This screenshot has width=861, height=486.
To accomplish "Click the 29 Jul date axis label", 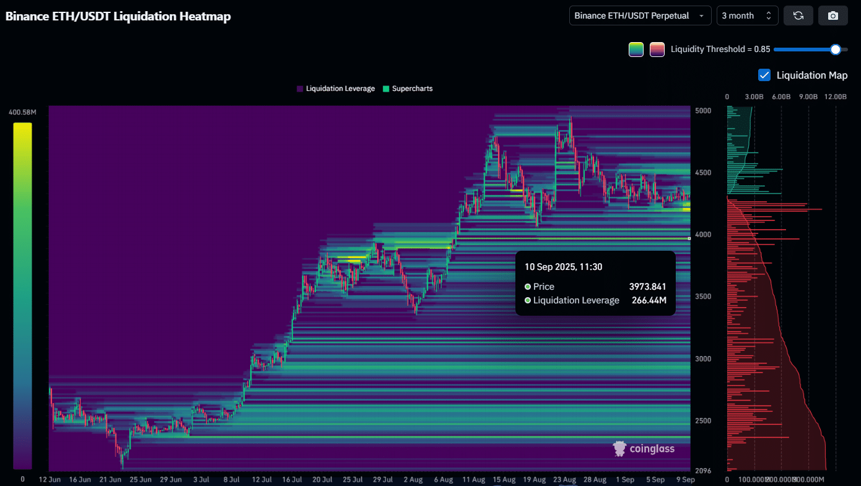I will [383, 479].
